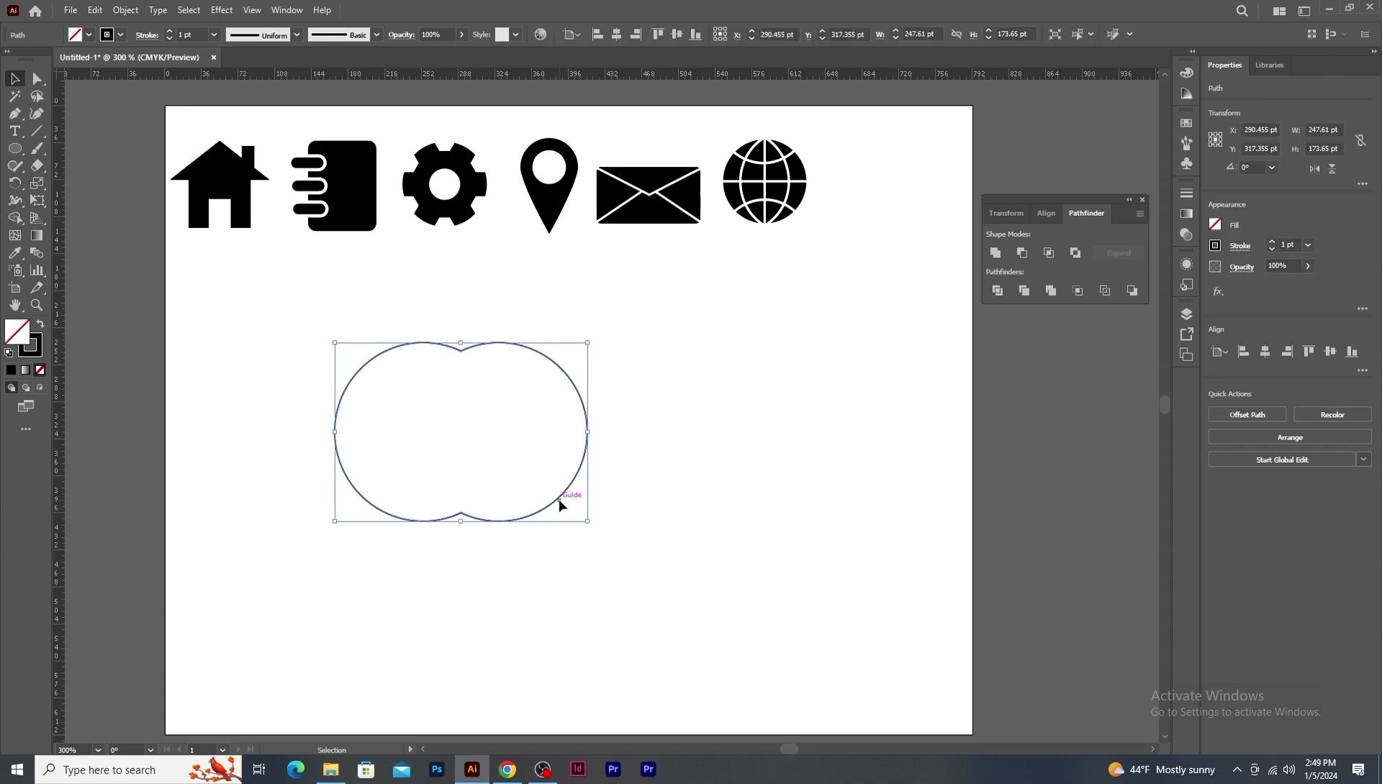Click the Arrange button
Image resolution: width=1382 pixels, height=784 pixels.
click(x=1290, y=437)
